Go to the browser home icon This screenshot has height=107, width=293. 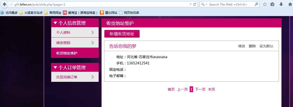pos(290,4)
